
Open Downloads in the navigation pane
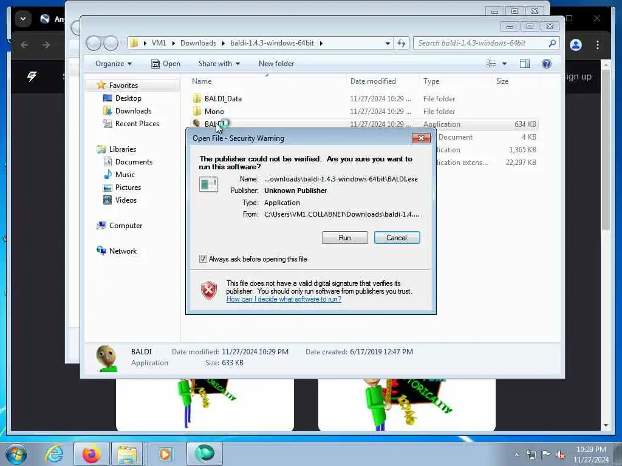click(133, 111)
